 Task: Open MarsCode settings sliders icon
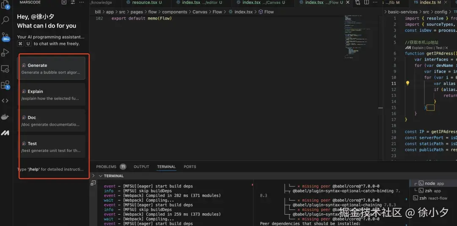(x=73, y=3)
